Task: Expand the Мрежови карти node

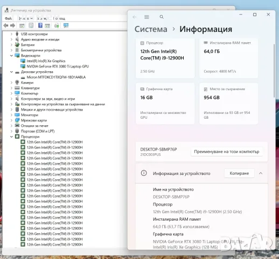Action: [11, 120]
